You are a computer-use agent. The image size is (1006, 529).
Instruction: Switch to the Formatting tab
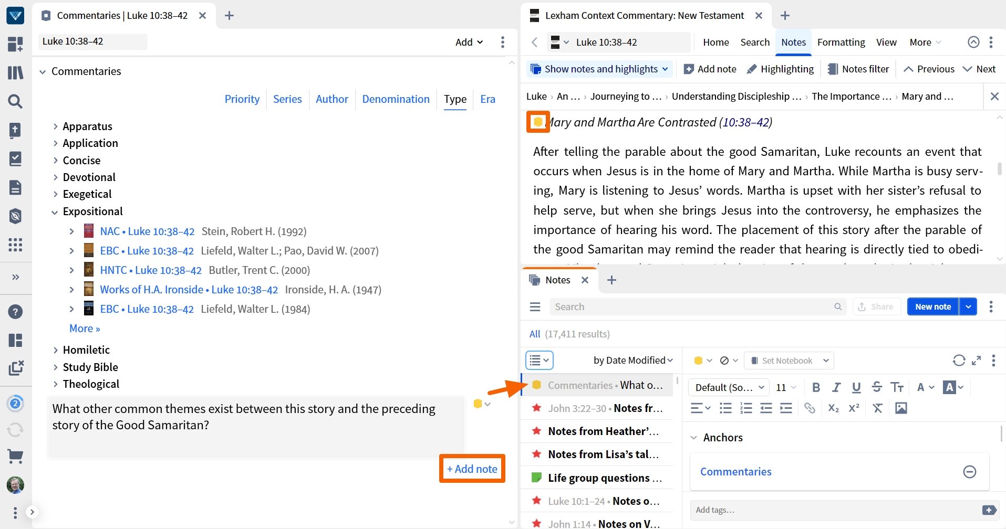[841, 42]
